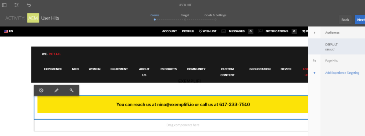The image size is (365, 136).
Task: Toggle the side panel icon
Action: point(4,5)
